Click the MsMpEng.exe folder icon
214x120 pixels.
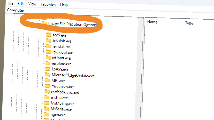point(47,103)
